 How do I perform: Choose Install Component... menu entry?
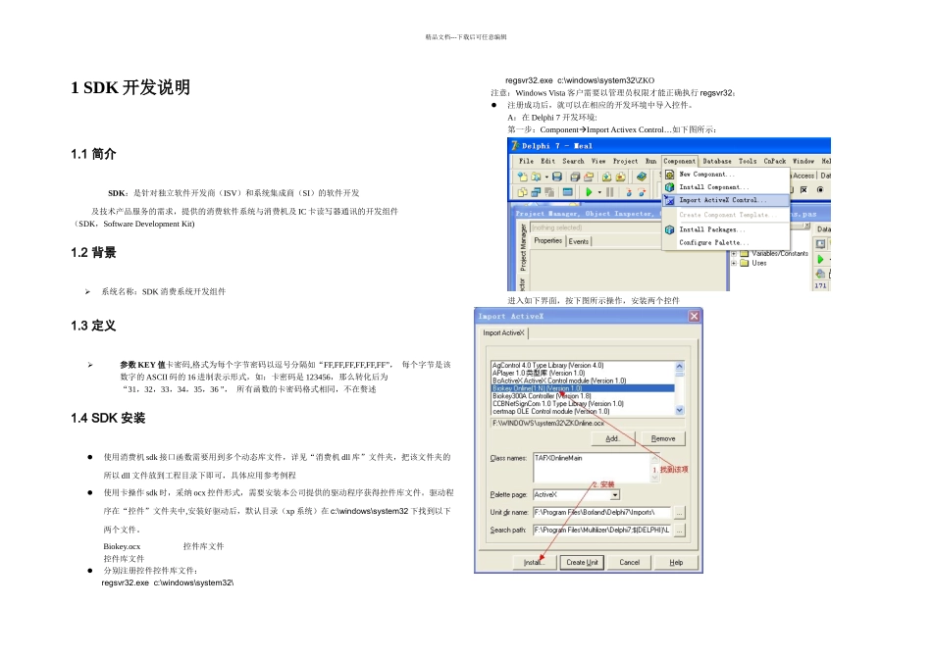click(726, 187)
